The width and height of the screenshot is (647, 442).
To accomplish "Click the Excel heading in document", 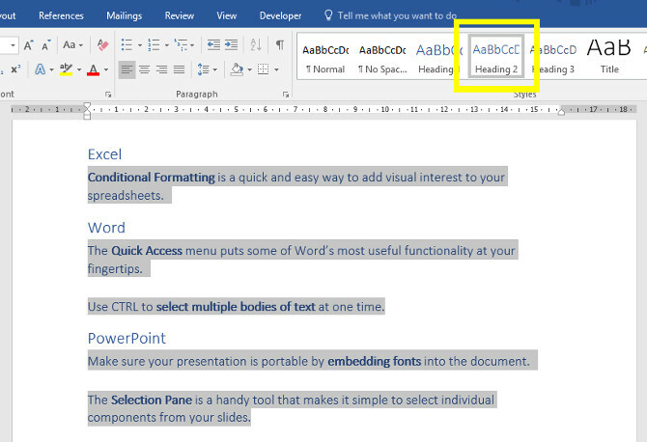I will pyautogui.click(x=105, y=154).
